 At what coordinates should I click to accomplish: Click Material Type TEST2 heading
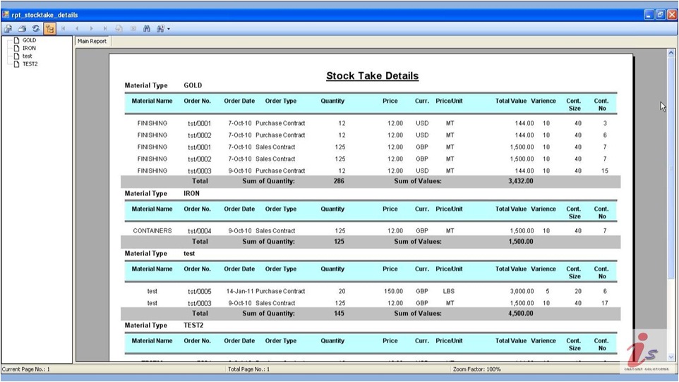[164, 326]
